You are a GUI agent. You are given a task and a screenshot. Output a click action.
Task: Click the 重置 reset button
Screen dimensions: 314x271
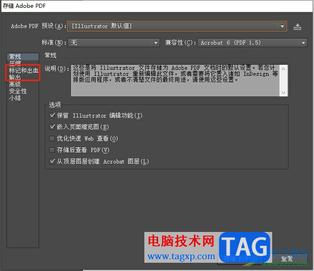pos(287,259)
